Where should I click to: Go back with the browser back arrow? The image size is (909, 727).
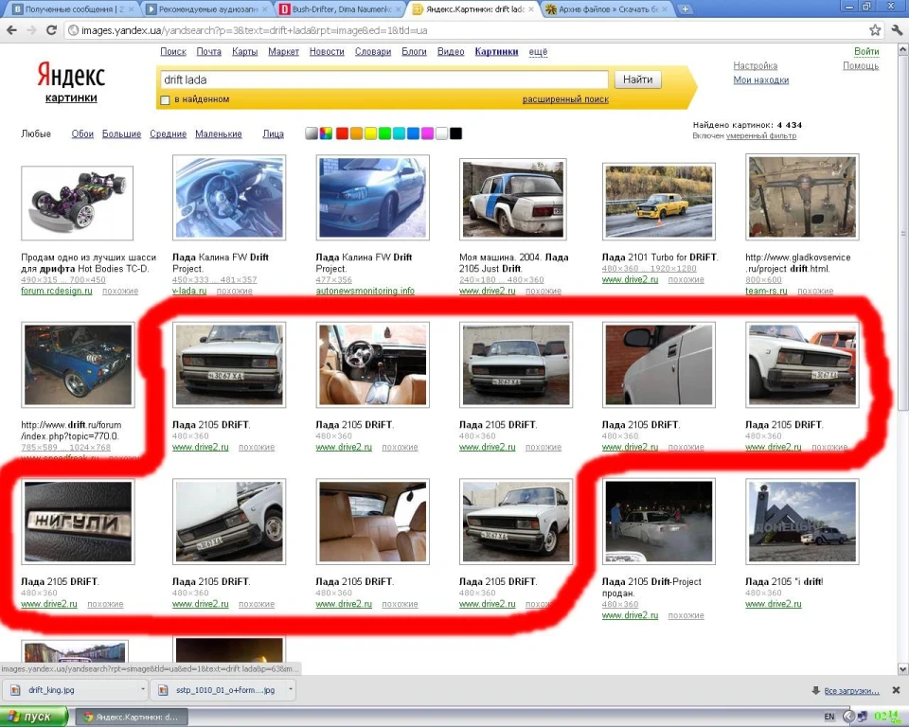12,30
